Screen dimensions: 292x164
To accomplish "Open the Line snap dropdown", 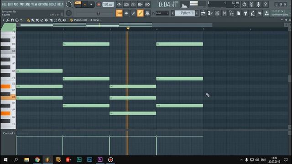I will tap(162, 13).
